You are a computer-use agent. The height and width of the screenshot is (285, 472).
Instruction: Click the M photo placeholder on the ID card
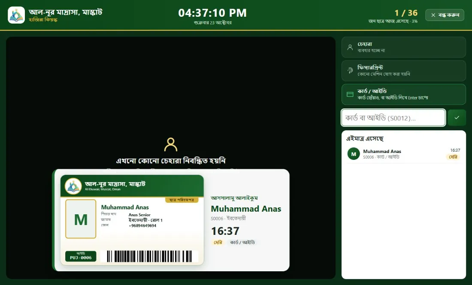tap(81, 219)
